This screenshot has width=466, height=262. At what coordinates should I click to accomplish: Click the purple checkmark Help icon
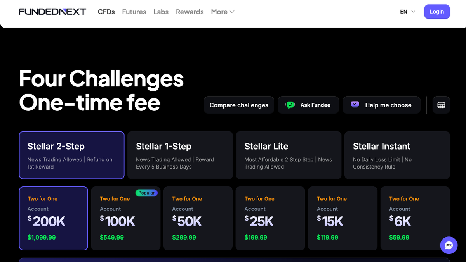tap(355, 104)
